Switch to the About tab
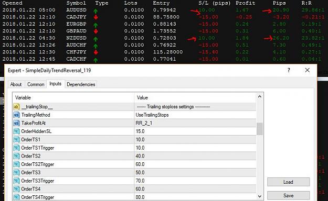Viewport: 328px width, 201px height. (16, 84)
